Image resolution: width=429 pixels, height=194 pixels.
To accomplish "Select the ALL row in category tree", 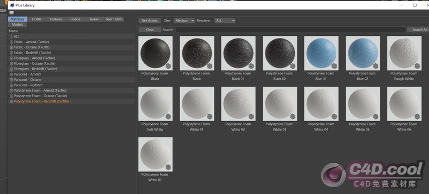I will pos(72,36).
